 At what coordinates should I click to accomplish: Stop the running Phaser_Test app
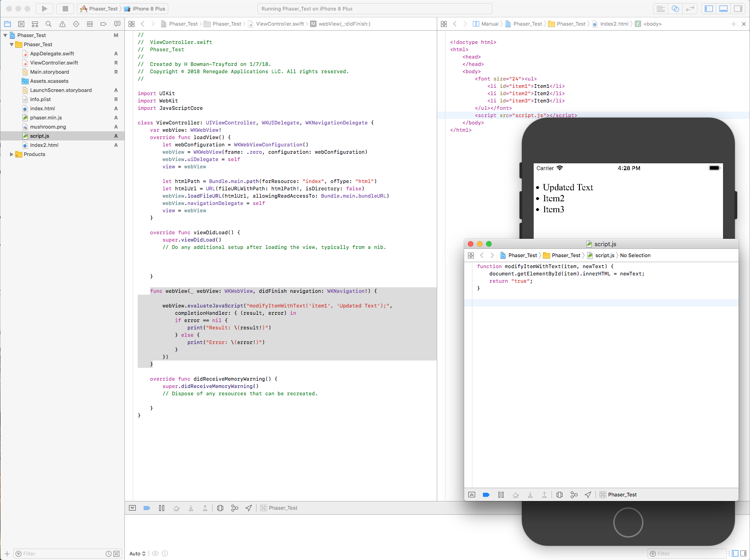tap(65, 8)
